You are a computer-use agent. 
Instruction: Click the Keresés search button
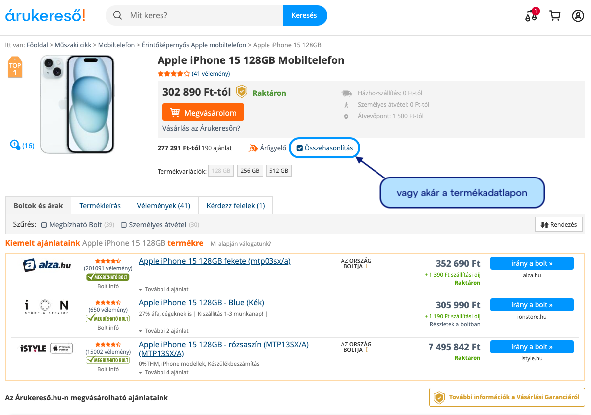(x=305, y=15)
